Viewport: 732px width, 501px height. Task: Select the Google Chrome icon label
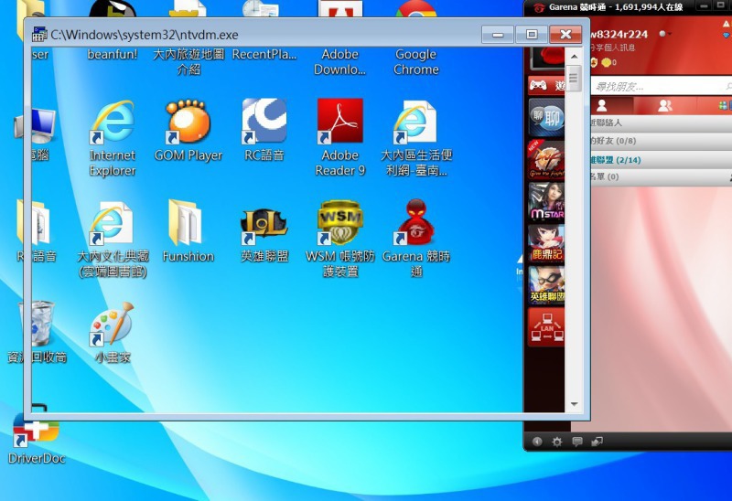tap(416, 61)
